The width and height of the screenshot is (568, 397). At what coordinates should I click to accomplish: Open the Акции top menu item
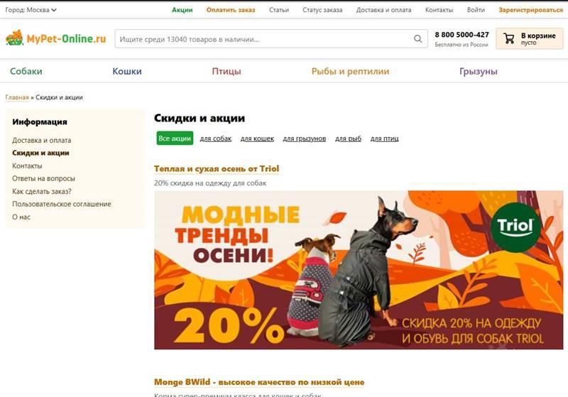[x=182, y=10]
